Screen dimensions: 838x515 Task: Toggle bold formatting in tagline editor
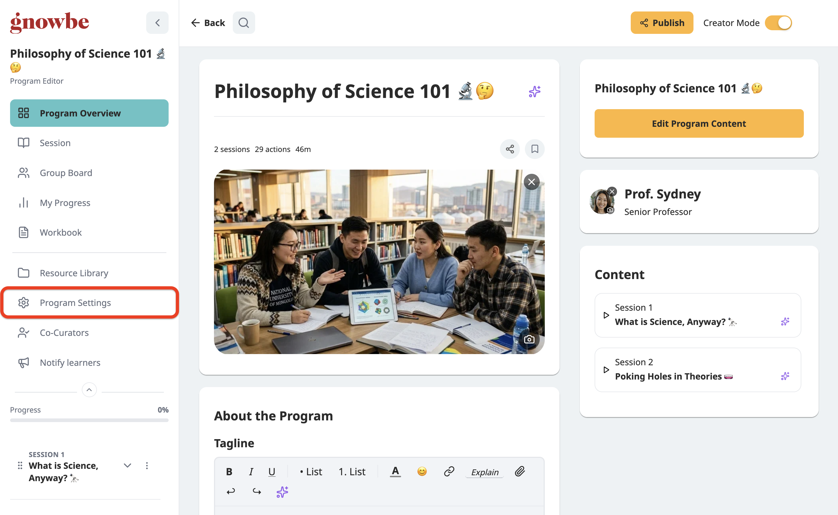(229, 472)
